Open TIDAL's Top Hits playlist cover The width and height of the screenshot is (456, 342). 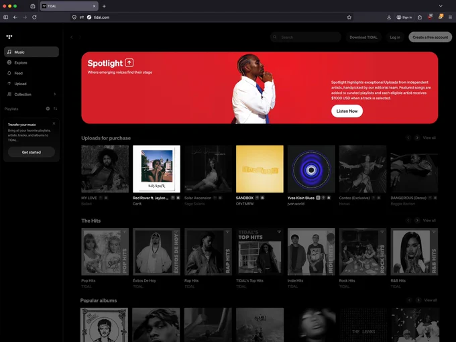tap(260, 251)
